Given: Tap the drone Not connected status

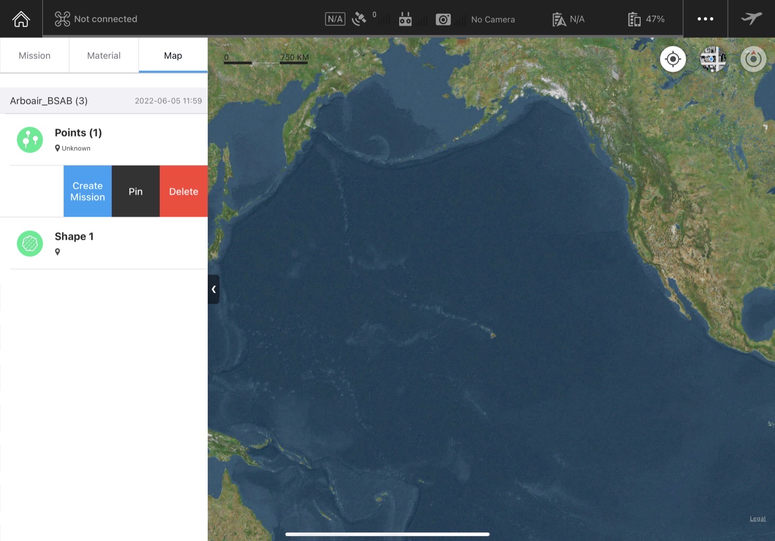Looking at the screenshot, I should pyautogui.click(x=96, y=19).
